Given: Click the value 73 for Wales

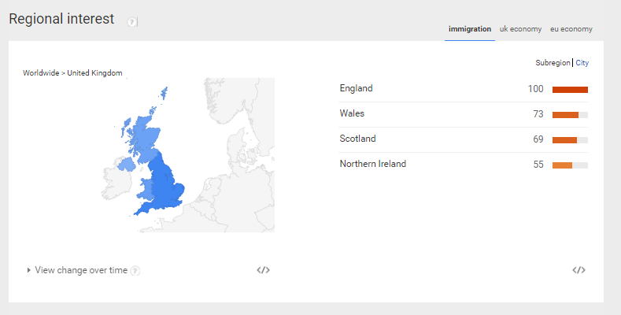Looking at the screenshot, I should point(538,114).
